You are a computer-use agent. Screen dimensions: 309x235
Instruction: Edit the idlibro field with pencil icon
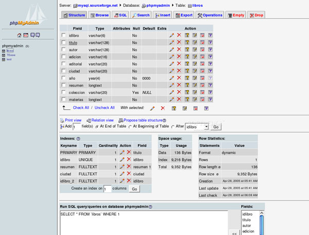click(171, 35)
